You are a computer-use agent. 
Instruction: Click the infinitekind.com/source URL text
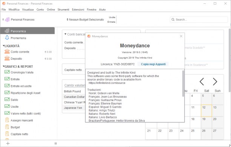[x=107, y=83]
